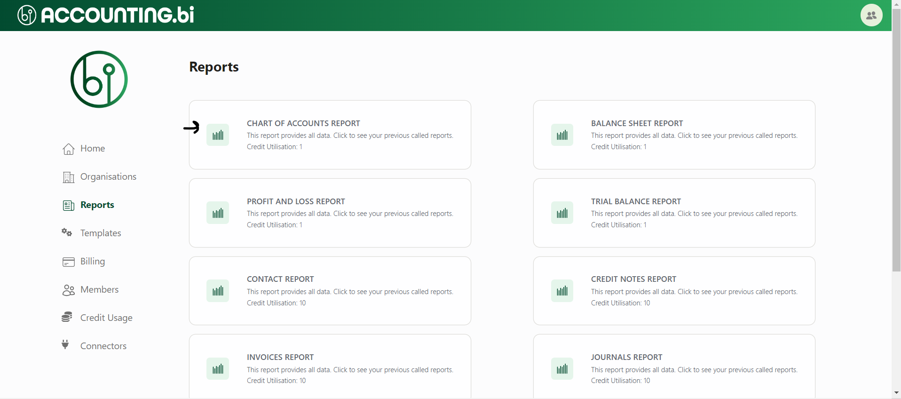Click Trial Balance 'Credit Utilisation: 1' text
Viewport: 901px width, 399px height.
(619, 225)
